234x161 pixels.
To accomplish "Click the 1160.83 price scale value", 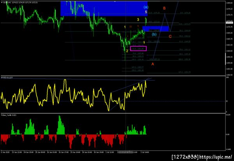I will [229, 51].
